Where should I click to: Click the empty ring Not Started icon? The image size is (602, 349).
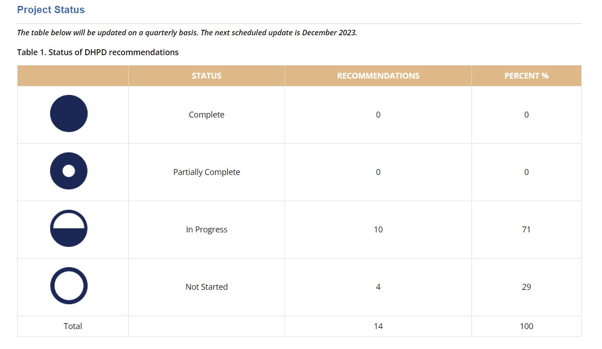click(69, 286)
